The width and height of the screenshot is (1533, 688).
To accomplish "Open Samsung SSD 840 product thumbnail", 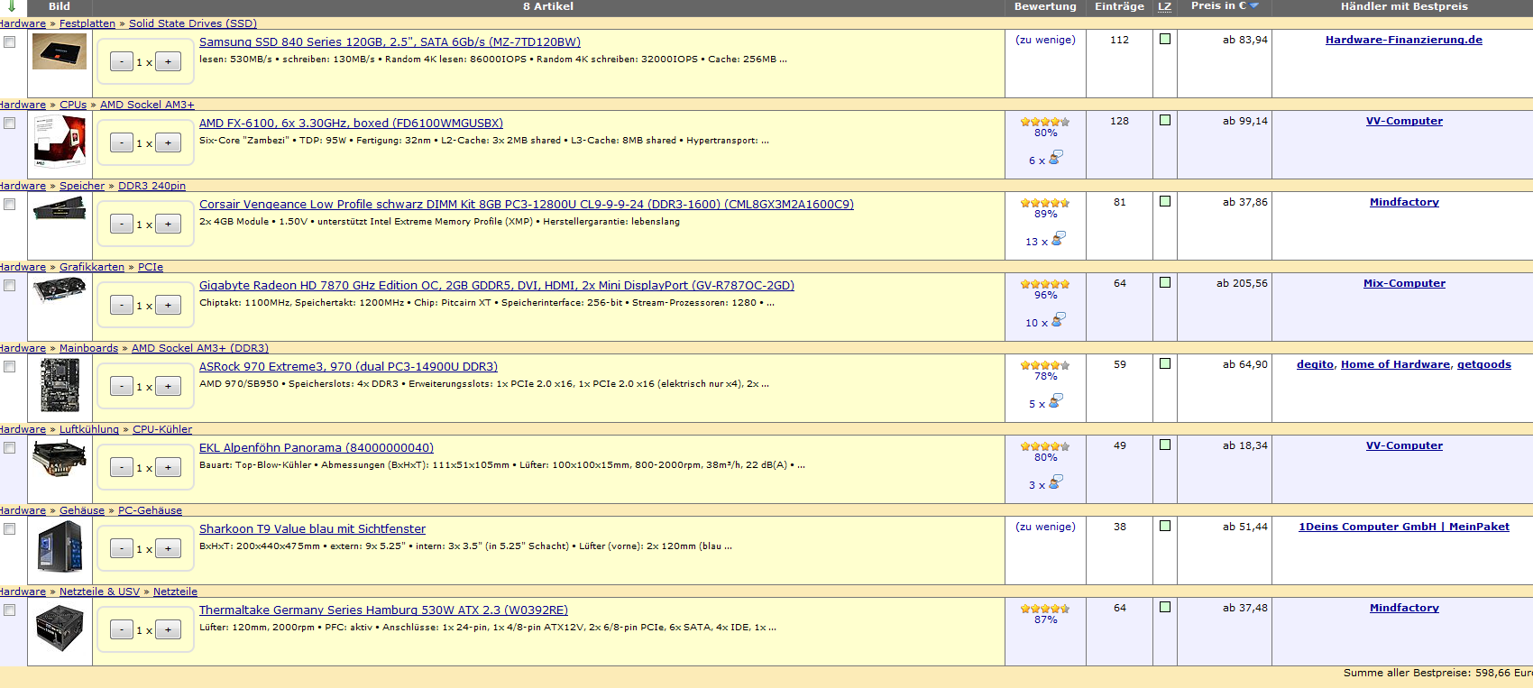I will coord(60,51).
